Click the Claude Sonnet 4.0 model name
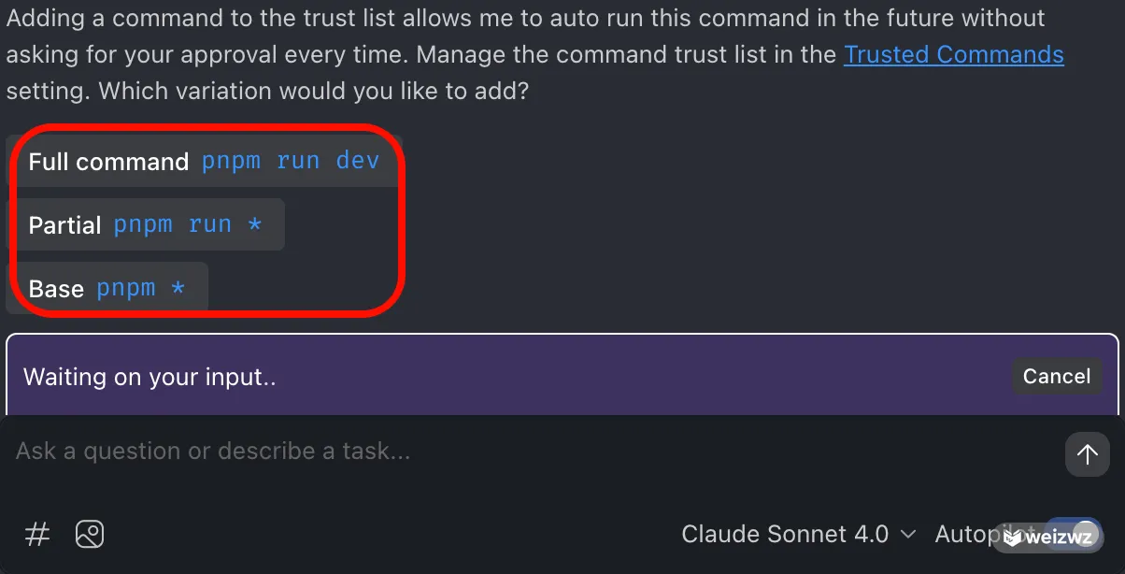1125x574 pixels. click(785, 534)
